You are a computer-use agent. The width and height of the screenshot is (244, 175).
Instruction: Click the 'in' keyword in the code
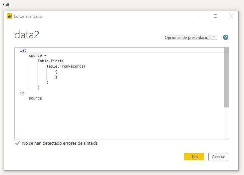click(x=22, y=93)
